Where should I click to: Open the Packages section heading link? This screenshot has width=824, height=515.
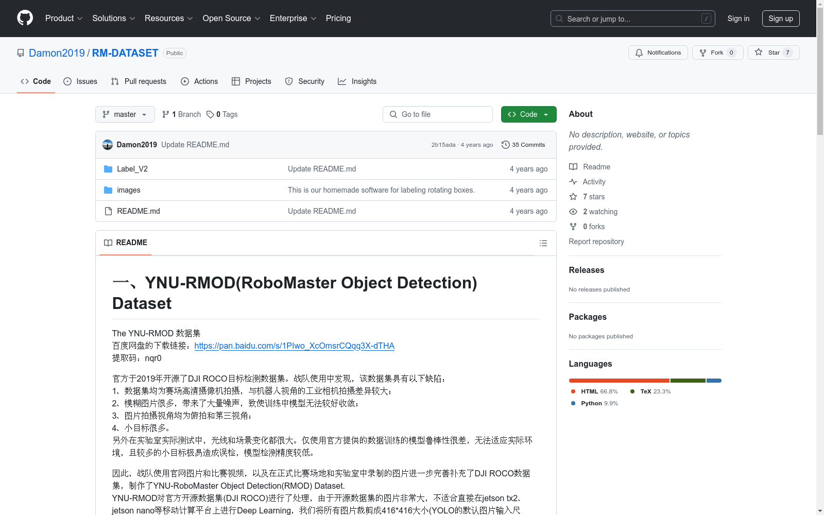[588, 317]
